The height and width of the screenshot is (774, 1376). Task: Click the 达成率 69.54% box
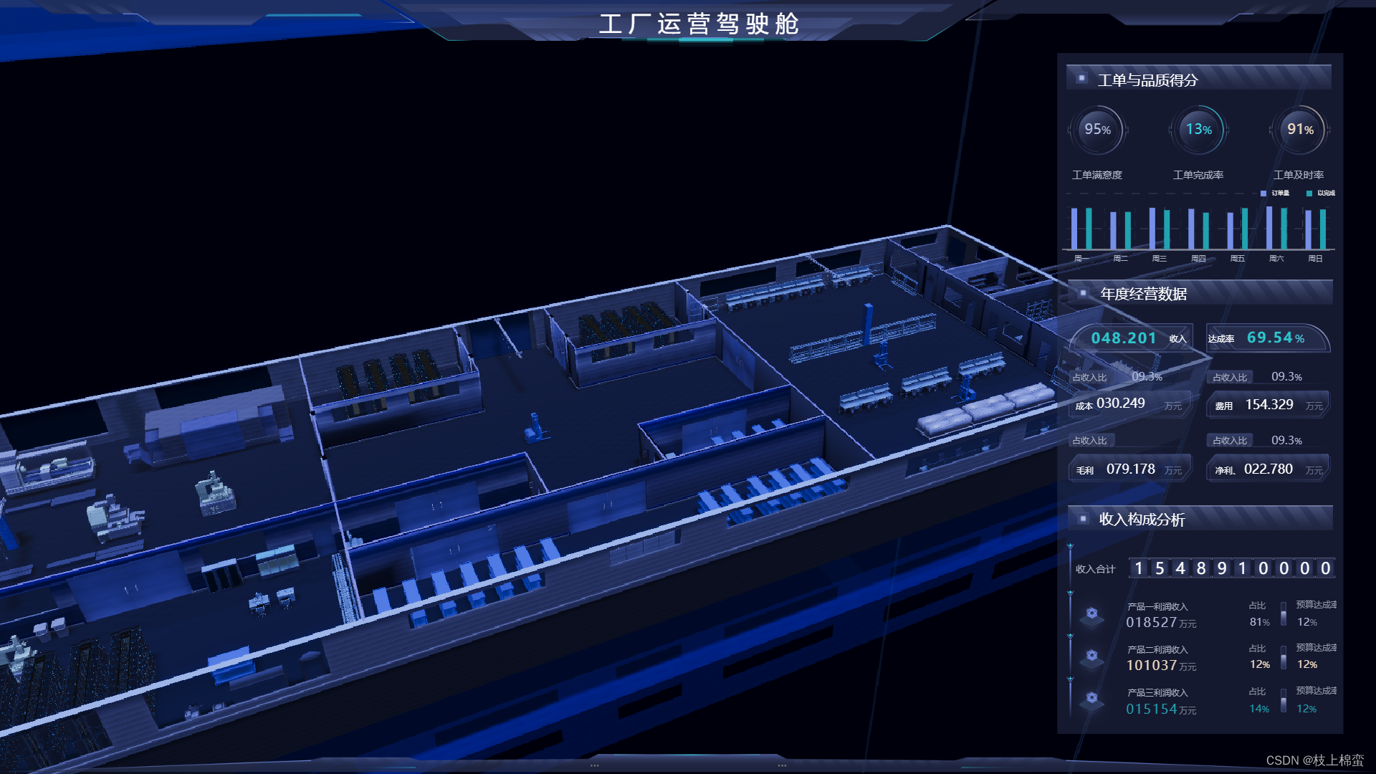1266,338
